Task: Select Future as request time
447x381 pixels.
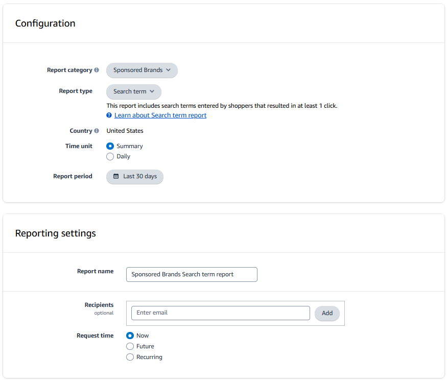Action: coord(130,346)
